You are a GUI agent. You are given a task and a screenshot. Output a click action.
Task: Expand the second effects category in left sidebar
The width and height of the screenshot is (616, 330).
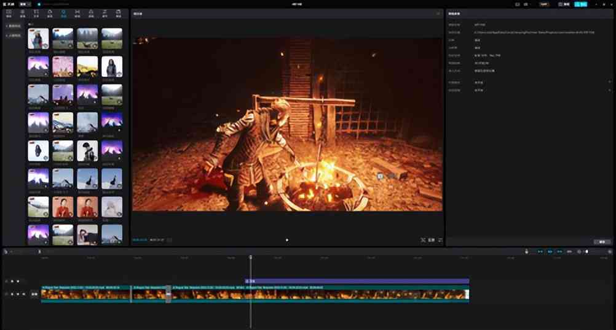(x=14, y=36)
